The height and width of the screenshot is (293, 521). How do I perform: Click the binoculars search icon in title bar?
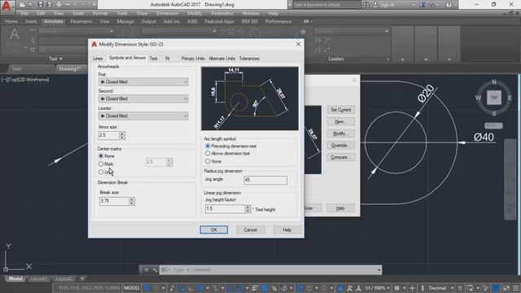click(366, 5)
